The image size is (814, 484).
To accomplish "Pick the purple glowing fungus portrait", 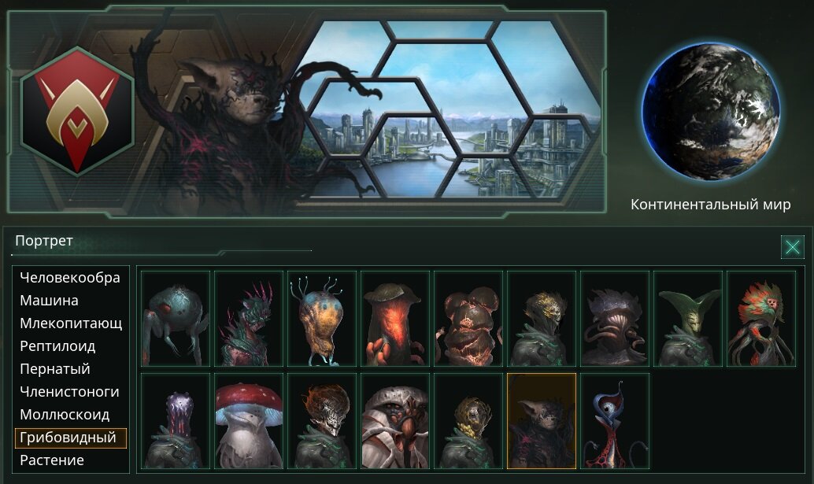I will click(176, 421).
